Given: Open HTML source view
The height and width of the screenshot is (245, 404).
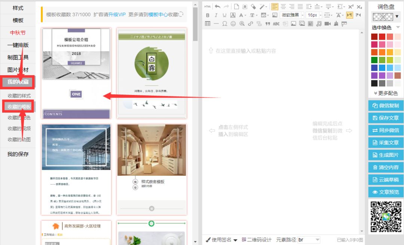Looking at the screenshot, I should [x=208, y=7].
